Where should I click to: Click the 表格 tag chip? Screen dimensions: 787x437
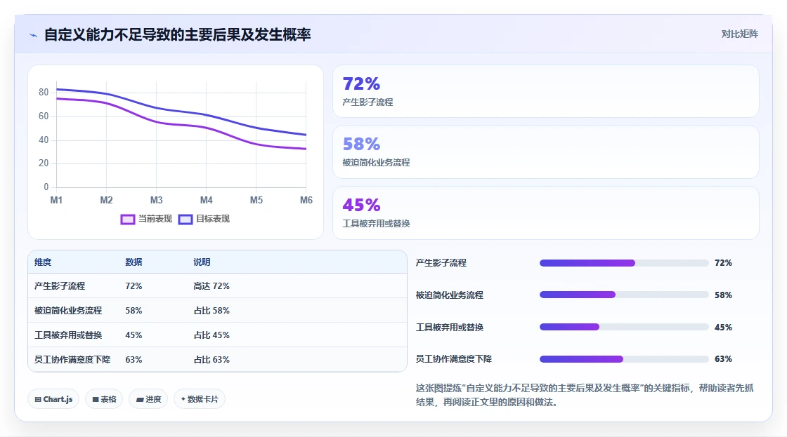point(104,399)
